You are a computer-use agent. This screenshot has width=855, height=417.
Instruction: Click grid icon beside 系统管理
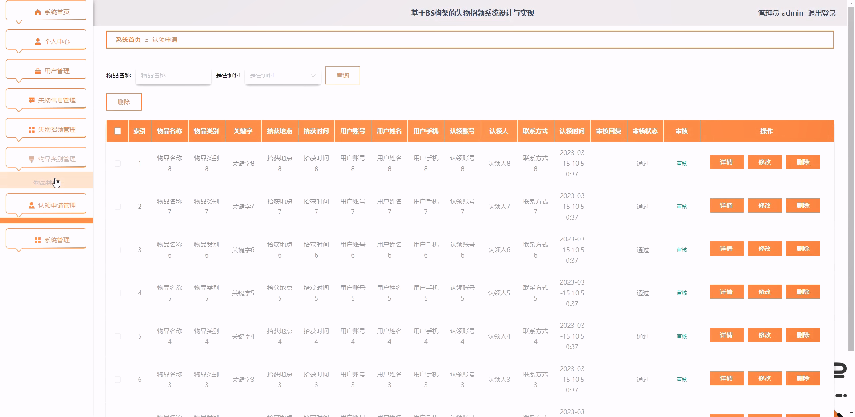(x=38, y=240)
